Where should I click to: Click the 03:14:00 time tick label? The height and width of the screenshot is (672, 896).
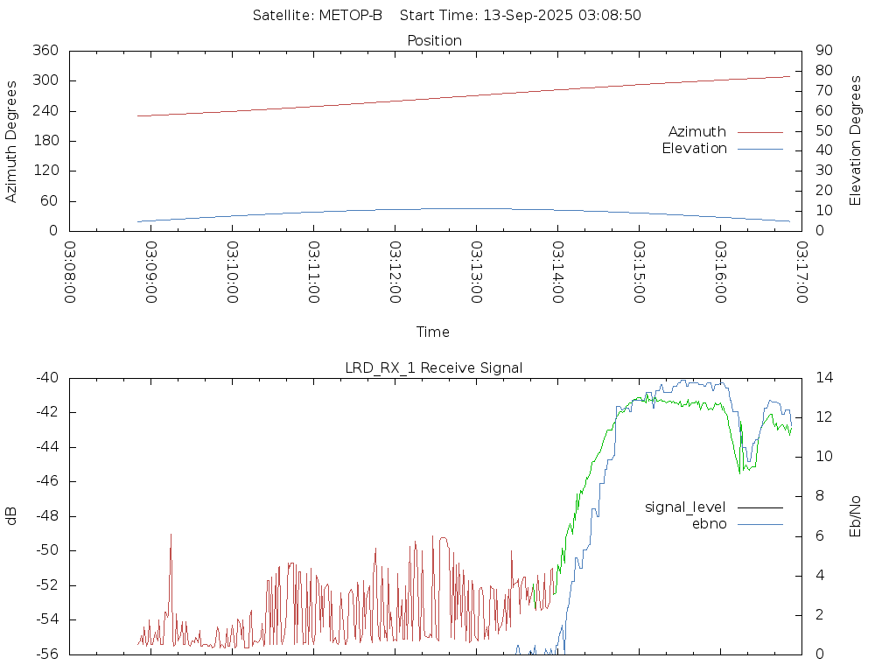tap(557, 272)
